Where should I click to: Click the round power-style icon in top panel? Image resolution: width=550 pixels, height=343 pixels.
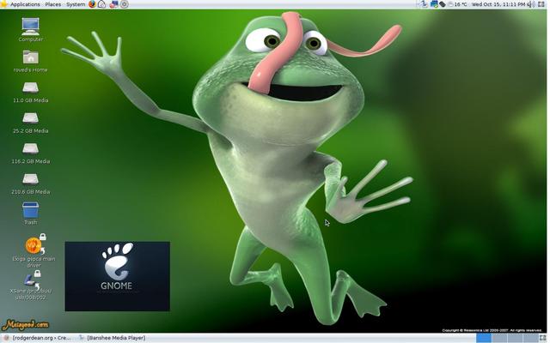(x=124, y=4)
